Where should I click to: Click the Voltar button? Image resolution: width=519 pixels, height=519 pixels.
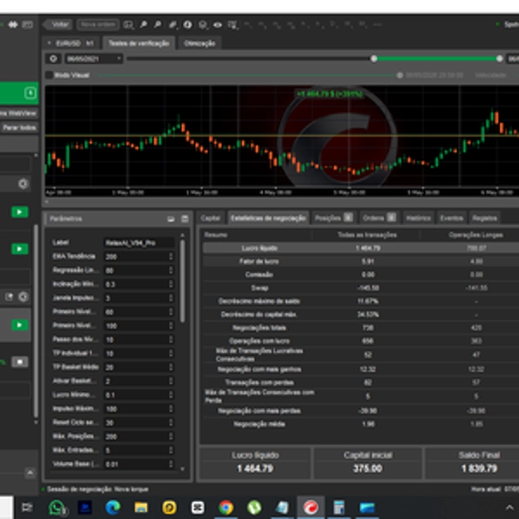[x=58, y=24]
